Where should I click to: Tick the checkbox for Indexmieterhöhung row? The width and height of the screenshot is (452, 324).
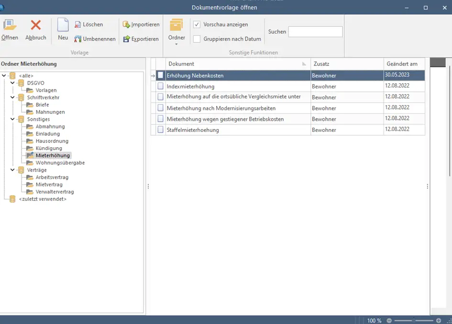click(161, 86)
